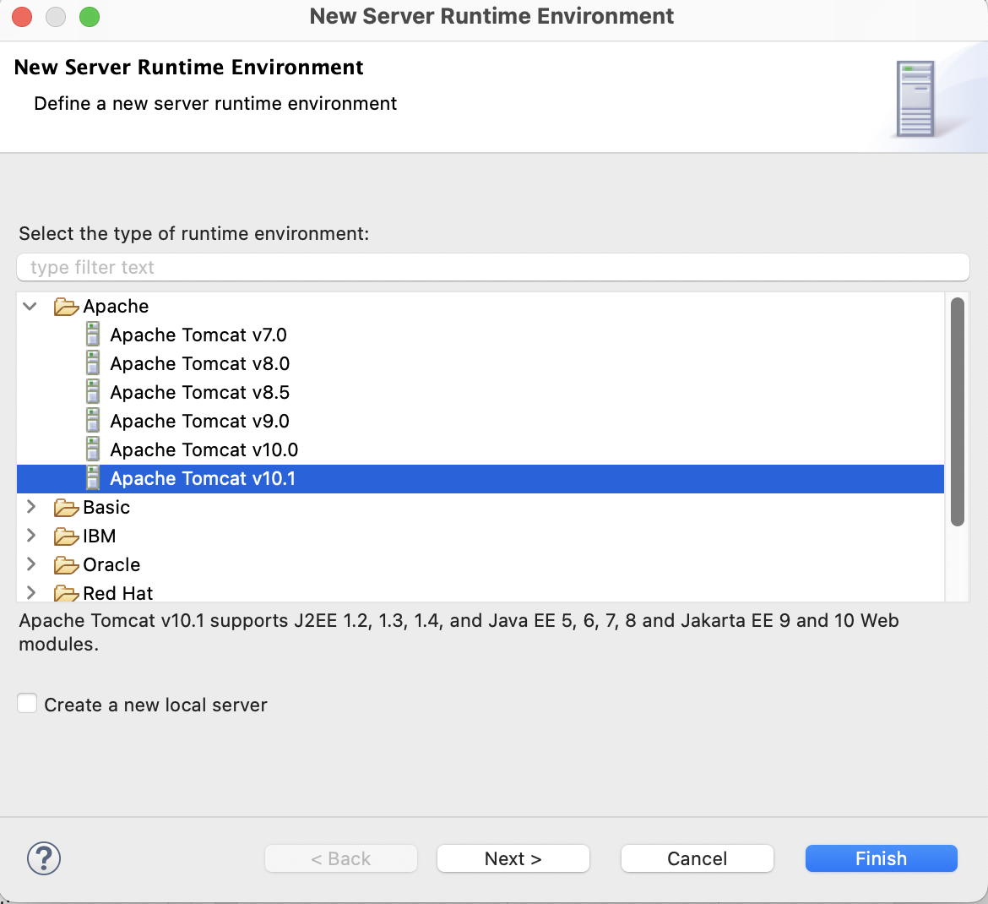988x904 pixels.
Task: Select the Oracle folder label
Action: coord(111,565)
